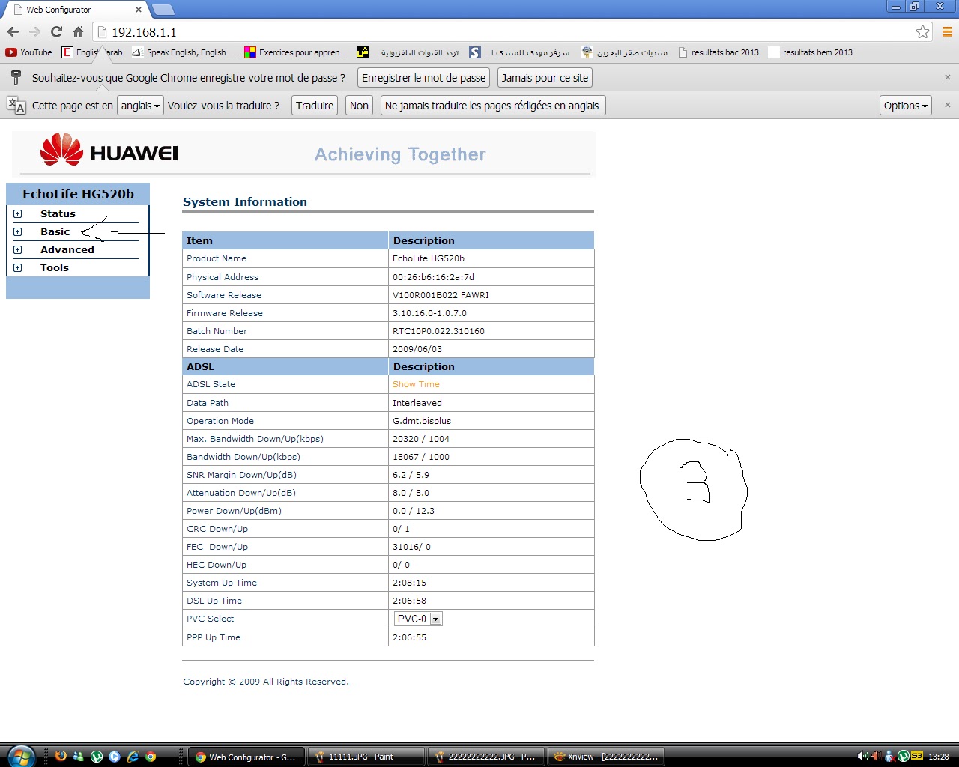Viewport: 959px width, 767px height.
Task: Click the physical address 00:26:b6:16:2a:7d
Action: click(x=433, y=277)
